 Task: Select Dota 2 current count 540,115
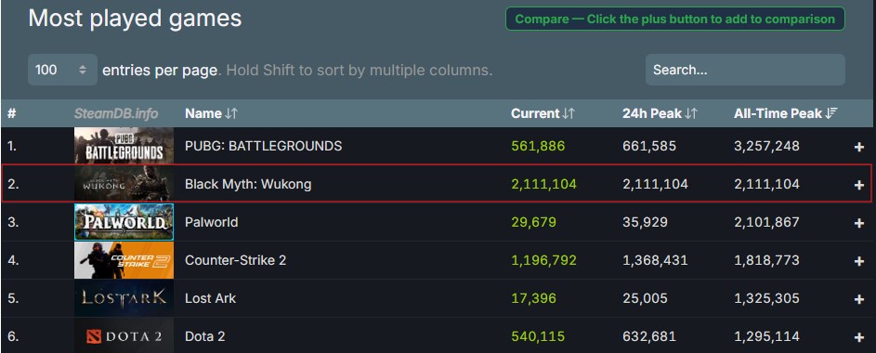click(x=538, y=336)
